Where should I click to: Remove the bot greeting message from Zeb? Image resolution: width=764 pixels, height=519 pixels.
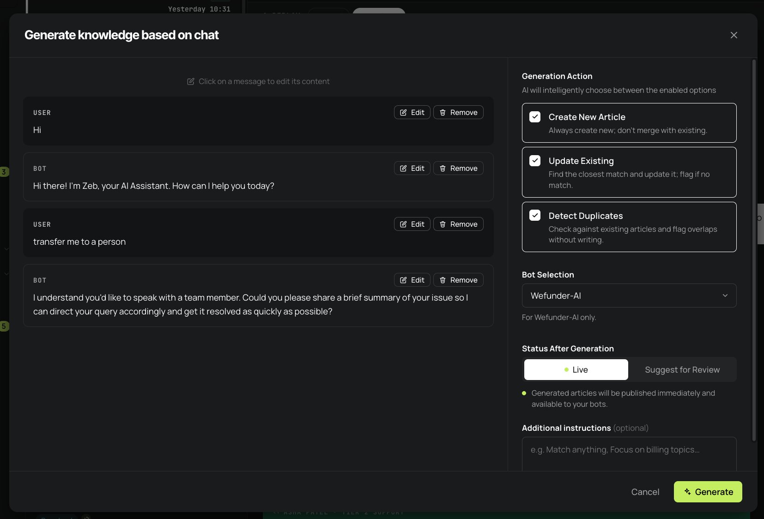(x=458, y=168)
